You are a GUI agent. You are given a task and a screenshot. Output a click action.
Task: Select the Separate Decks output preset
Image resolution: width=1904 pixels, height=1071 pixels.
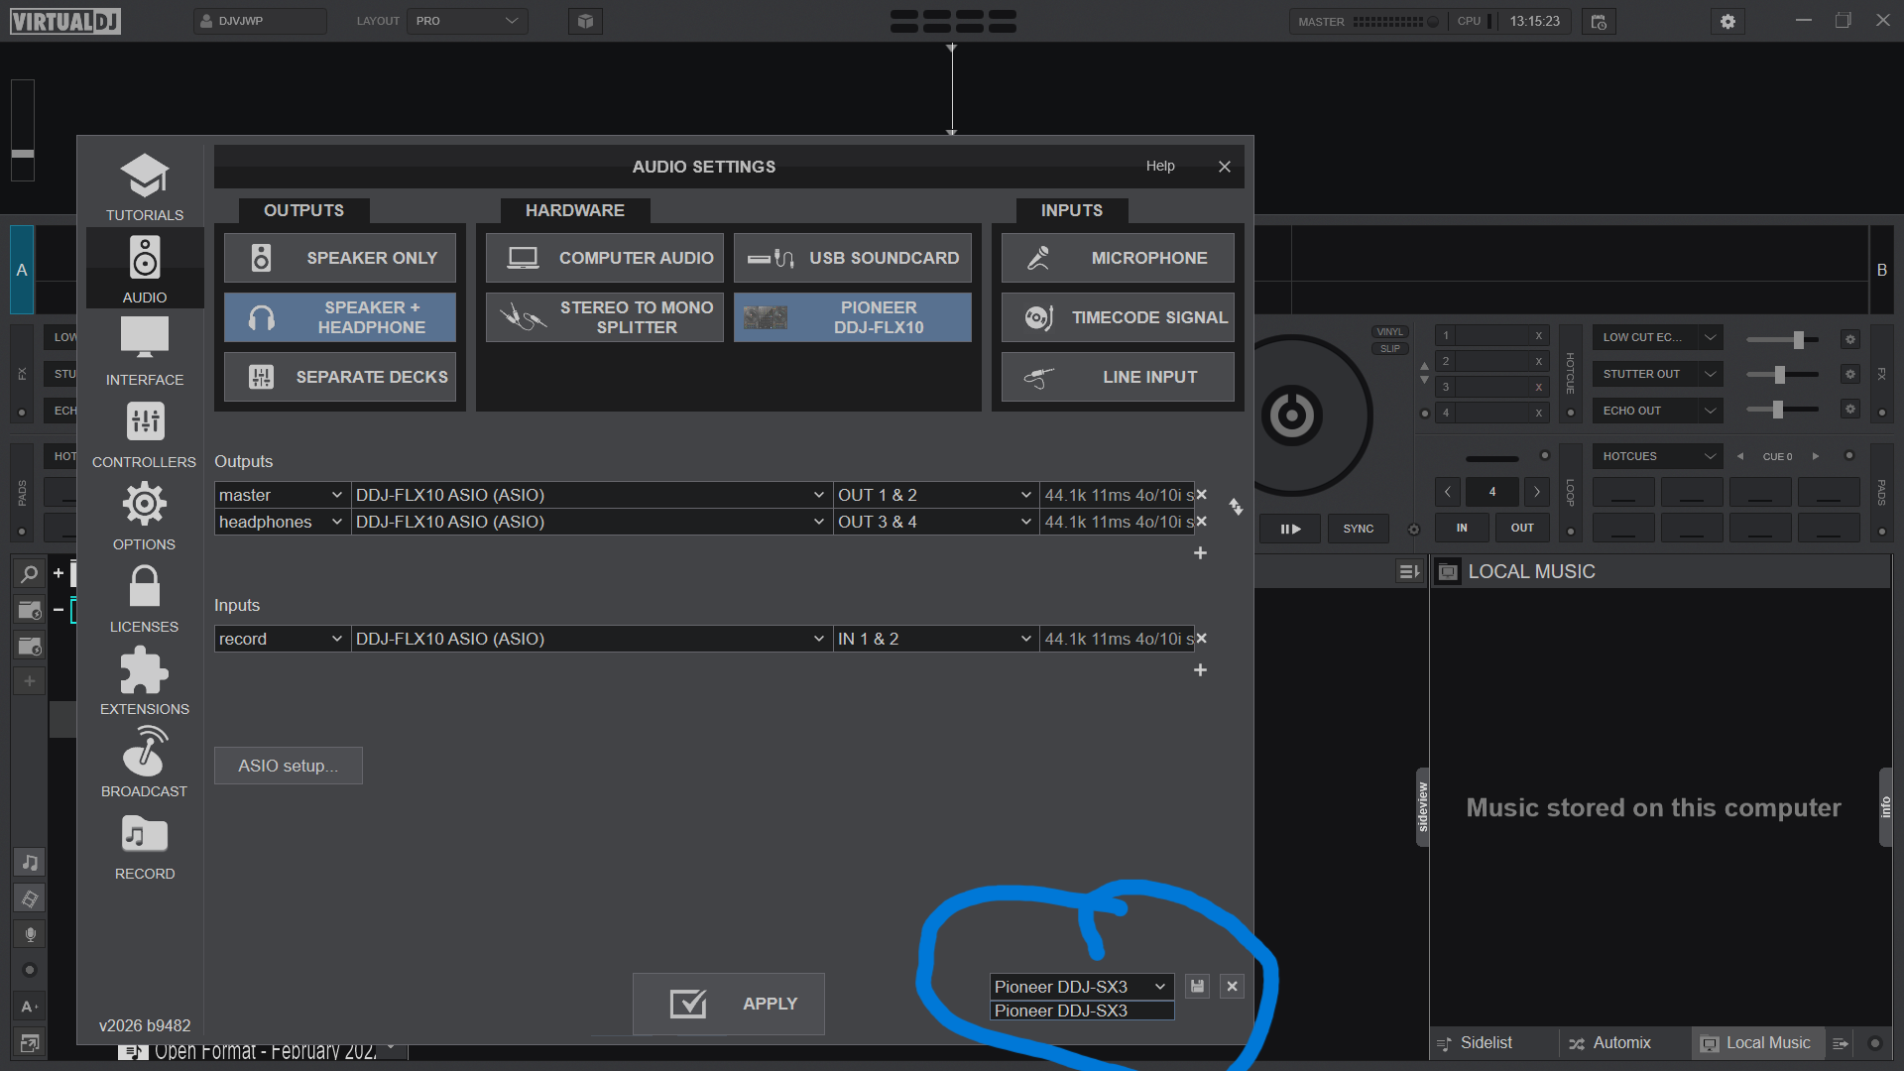pyautogui.click(x=340, y=377)
